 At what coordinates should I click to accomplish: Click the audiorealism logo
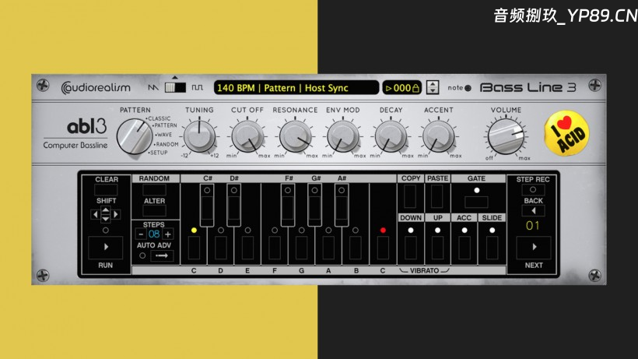pyautogui.click(x=97, y=88)
